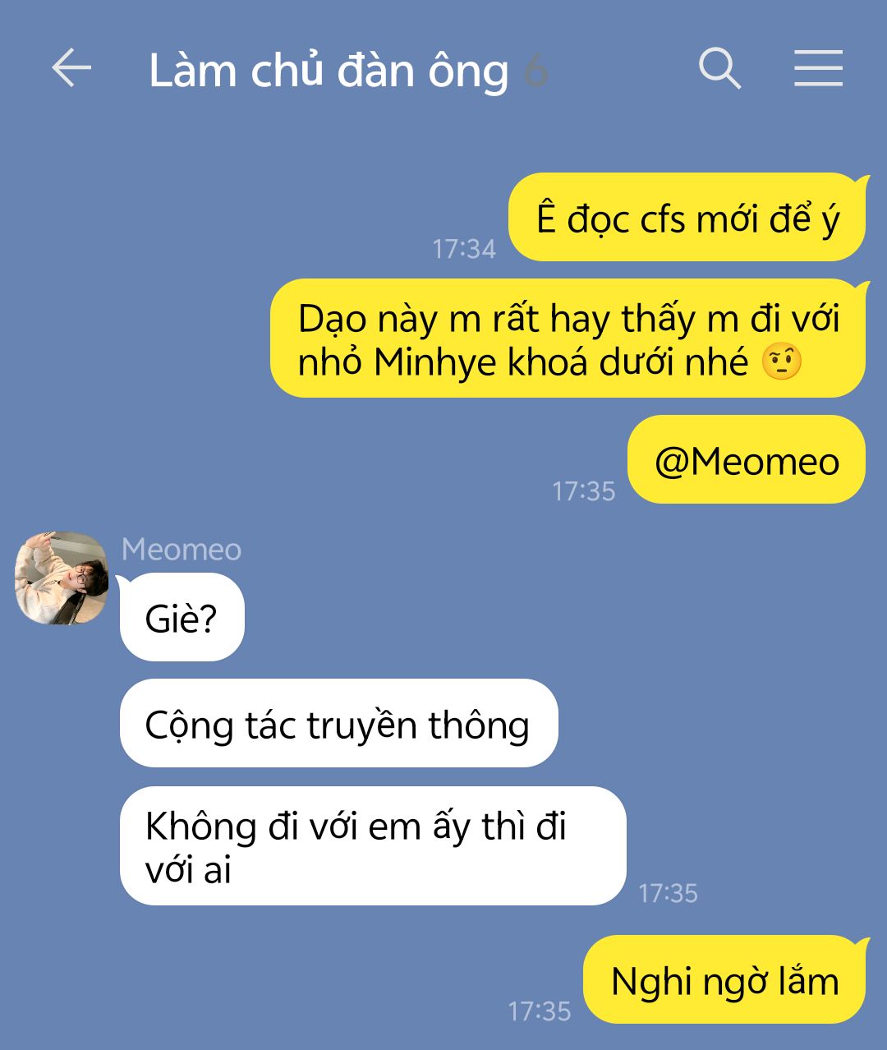Tap the 17:34 timestamp
Screen dimensions: 887x1050
point(464,248)
